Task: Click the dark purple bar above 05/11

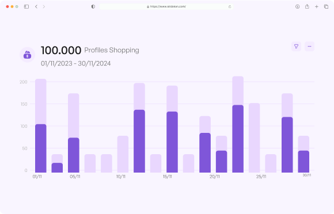Action: [74, 155]
